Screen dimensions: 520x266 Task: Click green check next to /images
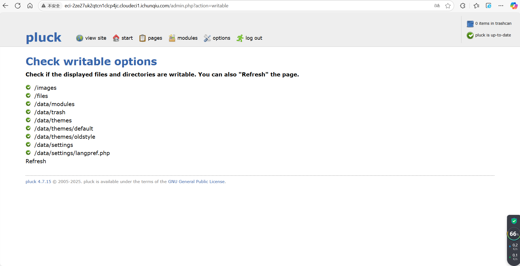pyautogui.click(x=28, y=87)
